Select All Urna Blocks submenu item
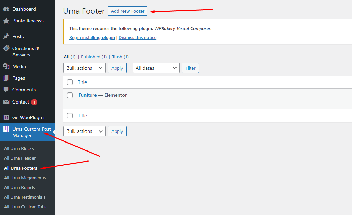Image resolution: width=352 pixels, height=215 pixels. click(x=19, y=148)
